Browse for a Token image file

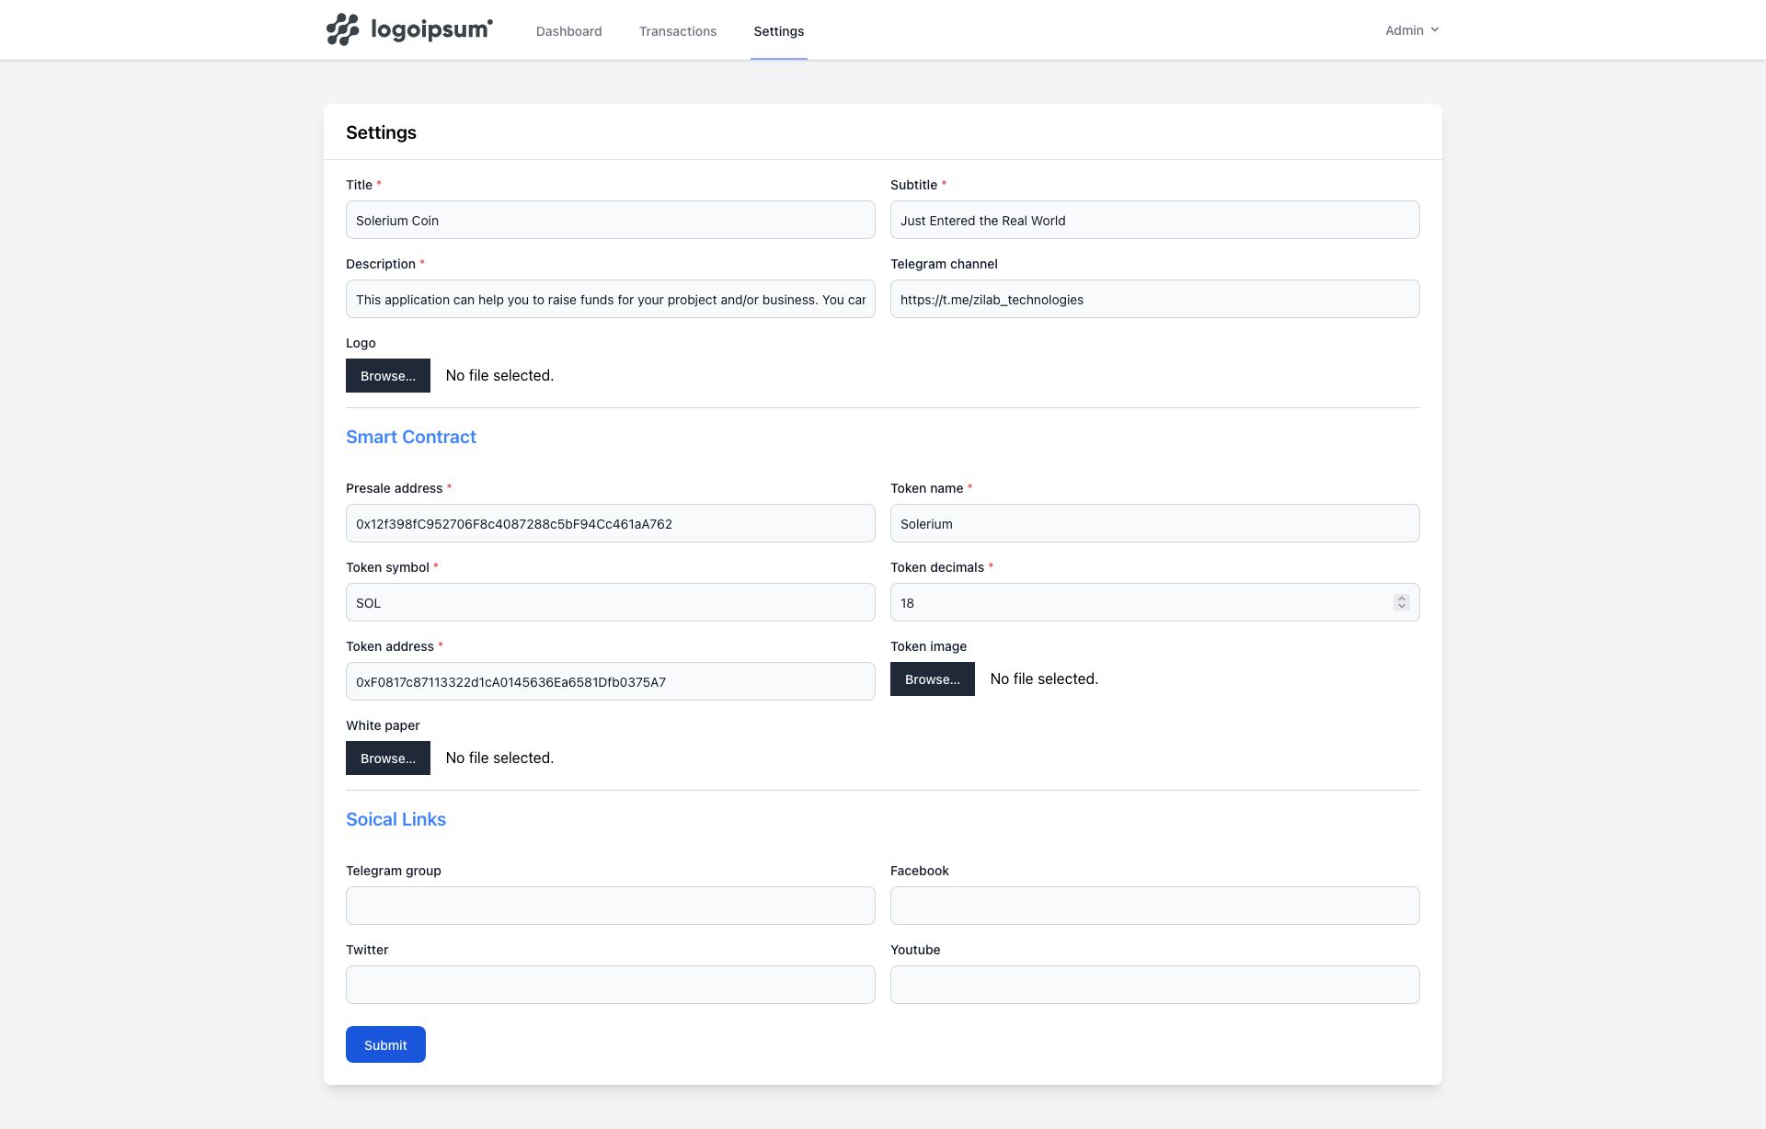click(932, 679)
